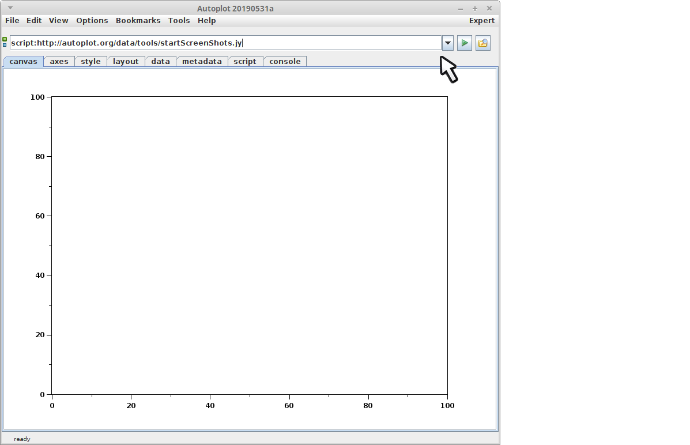Click the Expert mode label
Viewport: 690px width, 445px height.
point(482,21)
